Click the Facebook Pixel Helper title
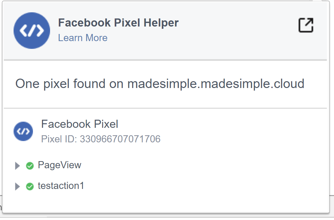This screenshot has height=220, width=334. coord(118,23)
